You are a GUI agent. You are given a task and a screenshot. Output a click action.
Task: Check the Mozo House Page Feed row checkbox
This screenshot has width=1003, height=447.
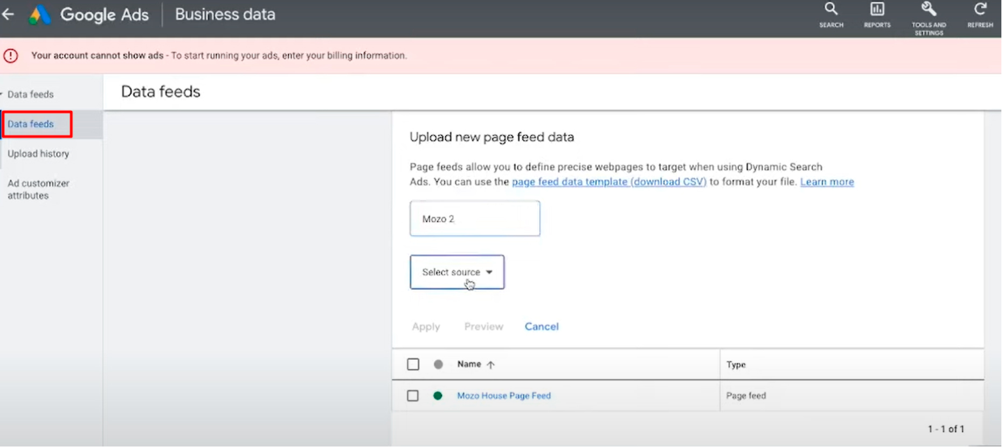[413, 396]
